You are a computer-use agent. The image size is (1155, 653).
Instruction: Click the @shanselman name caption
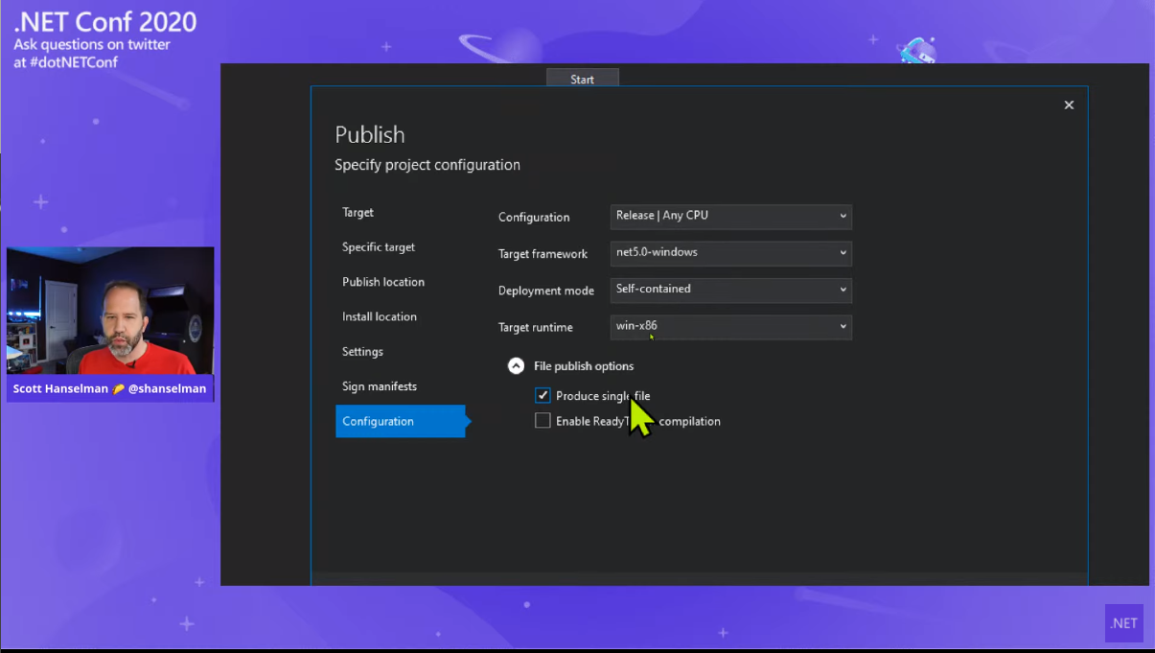click(110, 388)
